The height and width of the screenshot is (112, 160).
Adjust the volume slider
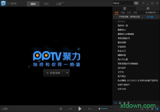107,109
